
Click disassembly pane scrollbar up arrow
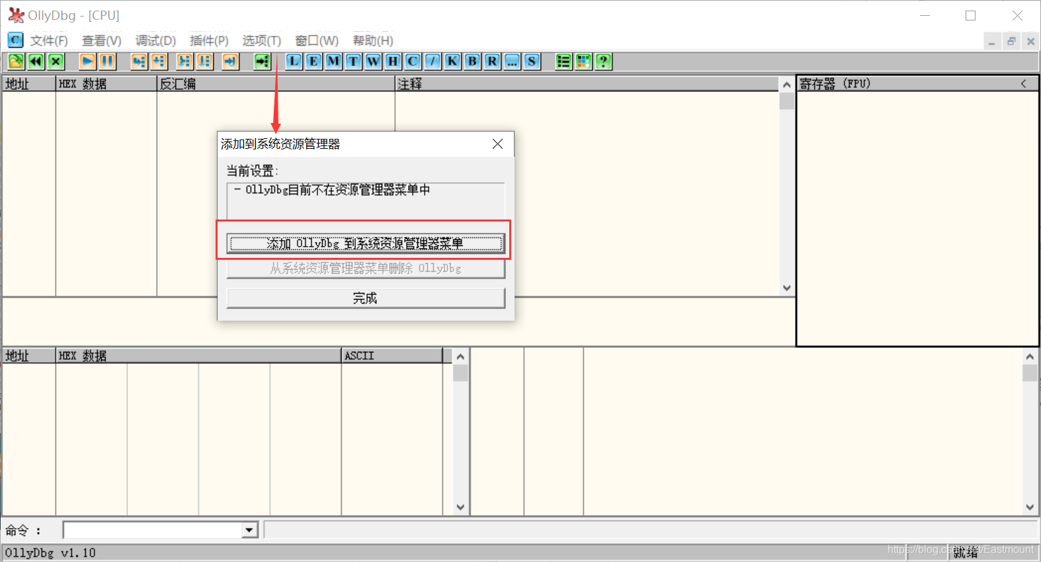click(x=786, y=85)
